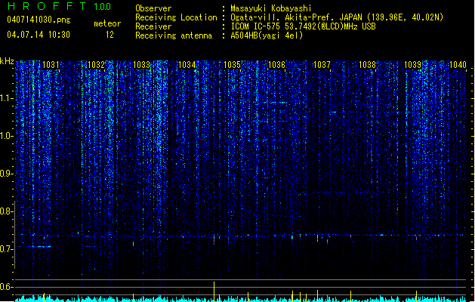This screenshot has height=302, width=475.
Task: Select the filename 0407141030.png
Action: coord(39,20)
